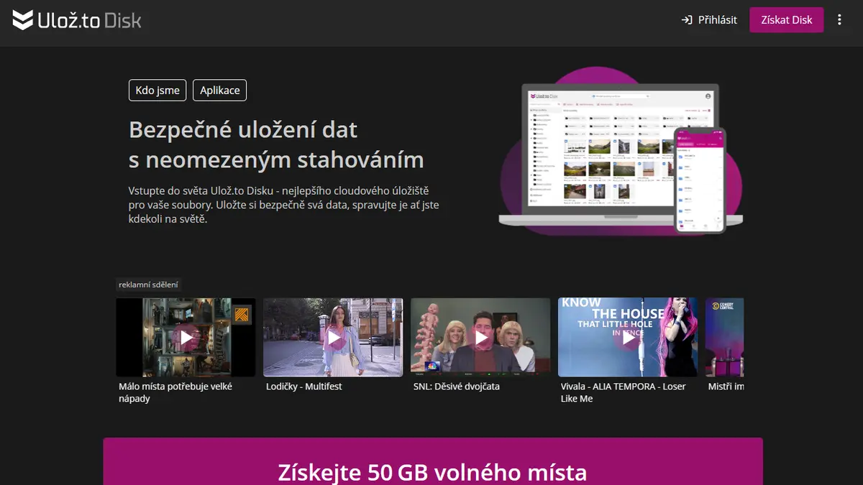Click the Lodičky - Multifest title
863x485 pixels.
(304, 387)
